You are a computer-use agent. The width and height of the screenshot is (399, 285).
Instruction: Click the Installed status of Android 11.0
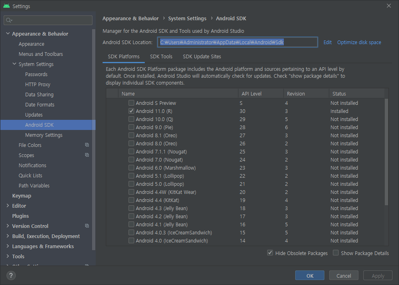339,111
